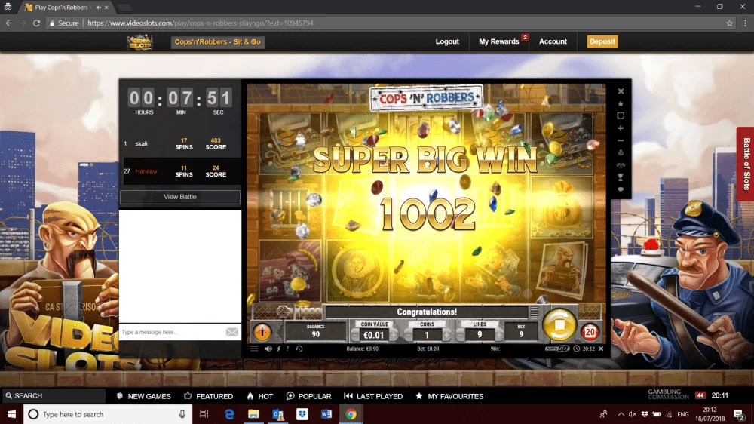Decrease coins with minus button
Screen dimensions: 754x424
[x=408, y=334]
